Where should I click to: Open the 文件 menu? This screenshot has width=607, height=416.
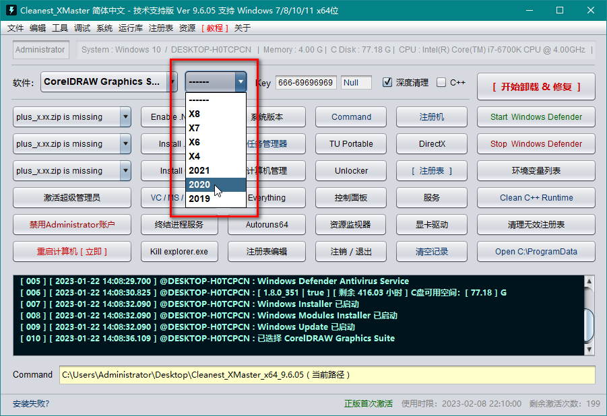coord(15,28)
